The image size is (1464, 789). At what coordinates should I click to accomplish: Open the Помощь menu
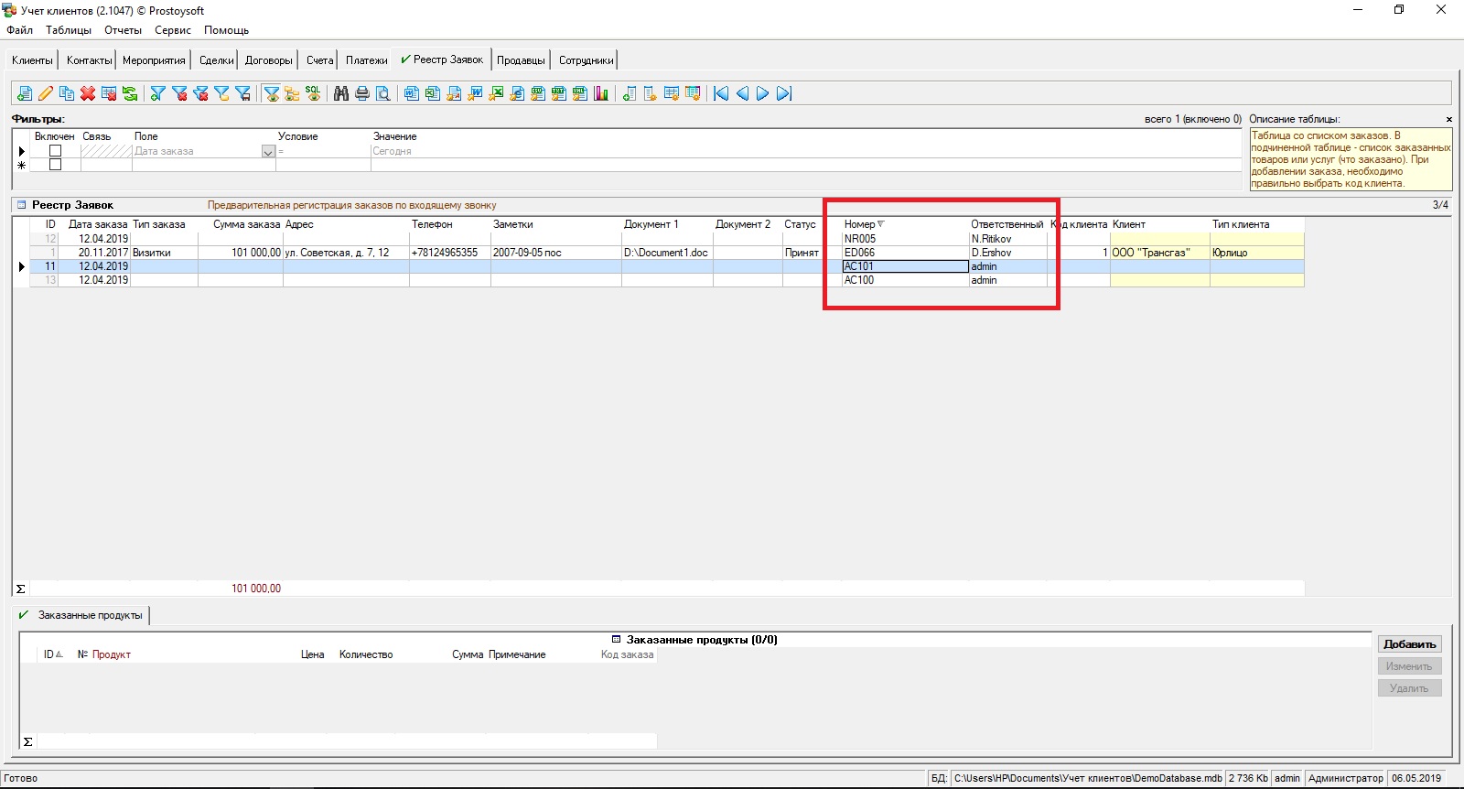point(226,30)
